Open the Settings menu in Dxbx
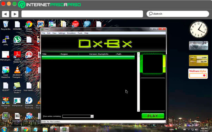 pos(62,33)
